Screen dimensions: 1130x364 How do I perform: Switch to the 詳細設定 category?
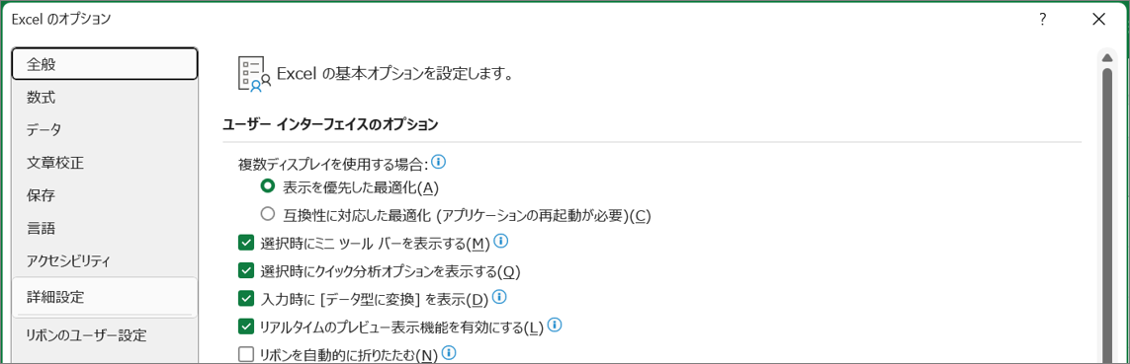pyautogui.click(x=105, y=296)
